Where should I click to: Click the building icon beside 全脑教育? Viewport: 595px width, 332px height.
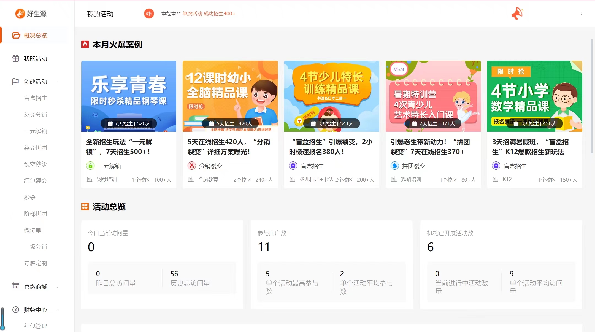[x=191, y=179]
